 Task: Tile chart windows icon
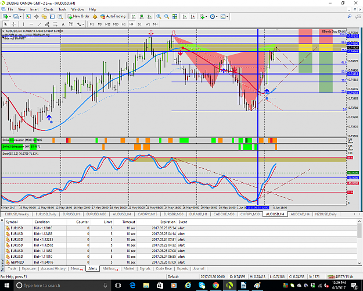coord(175,16)
